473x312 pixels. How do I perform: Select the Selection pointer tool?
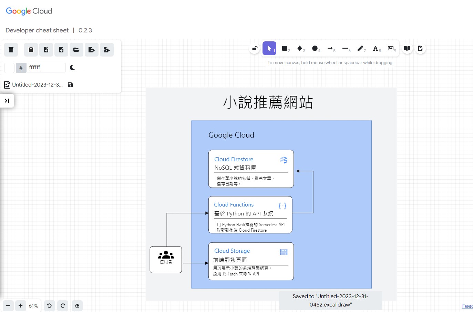[269, 48]
